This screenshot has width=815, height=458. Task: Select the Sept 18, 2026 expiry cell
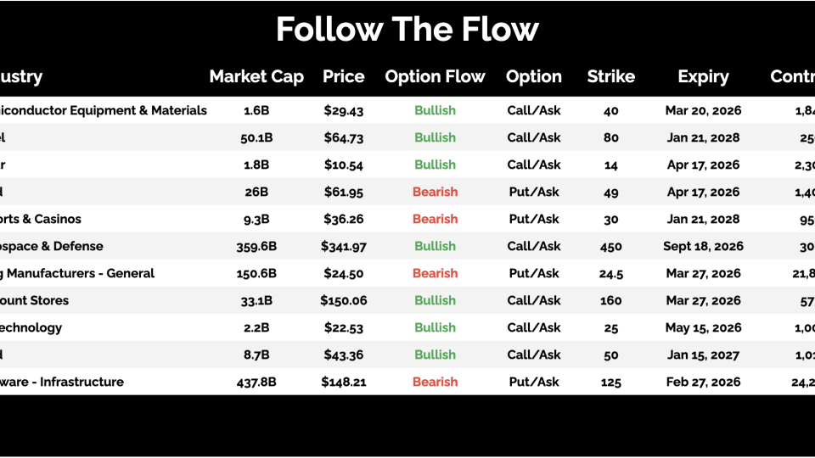point(703,246)
